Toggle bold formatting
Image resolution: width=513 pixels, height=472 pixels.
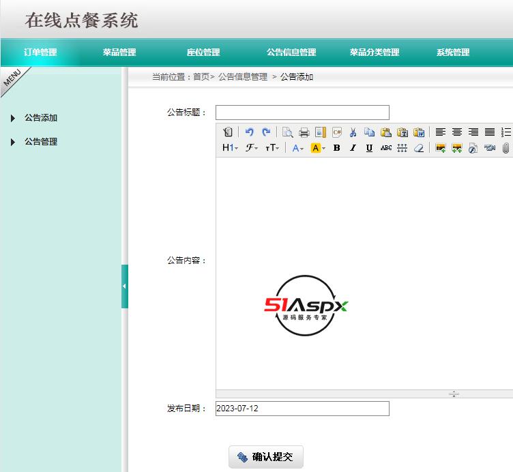pyautogui.click(x=337, y=148)
